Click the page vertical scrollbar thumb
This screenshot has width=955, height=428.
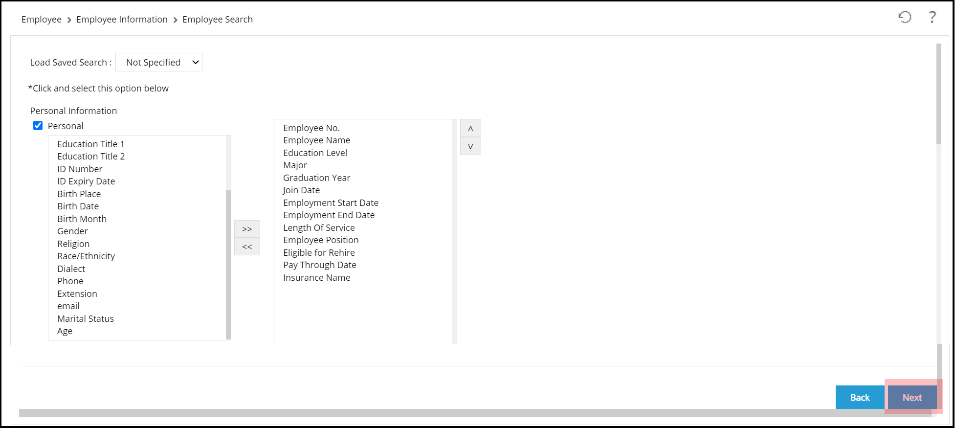(x=938, y=94)
